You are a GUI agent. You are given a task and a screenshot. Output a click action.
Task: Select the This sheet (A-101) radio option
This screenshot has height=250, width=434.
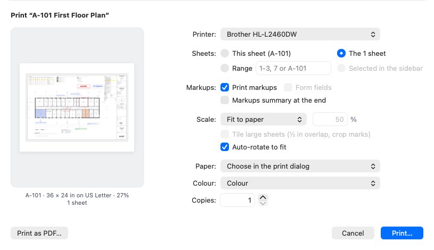coord(225,53)
